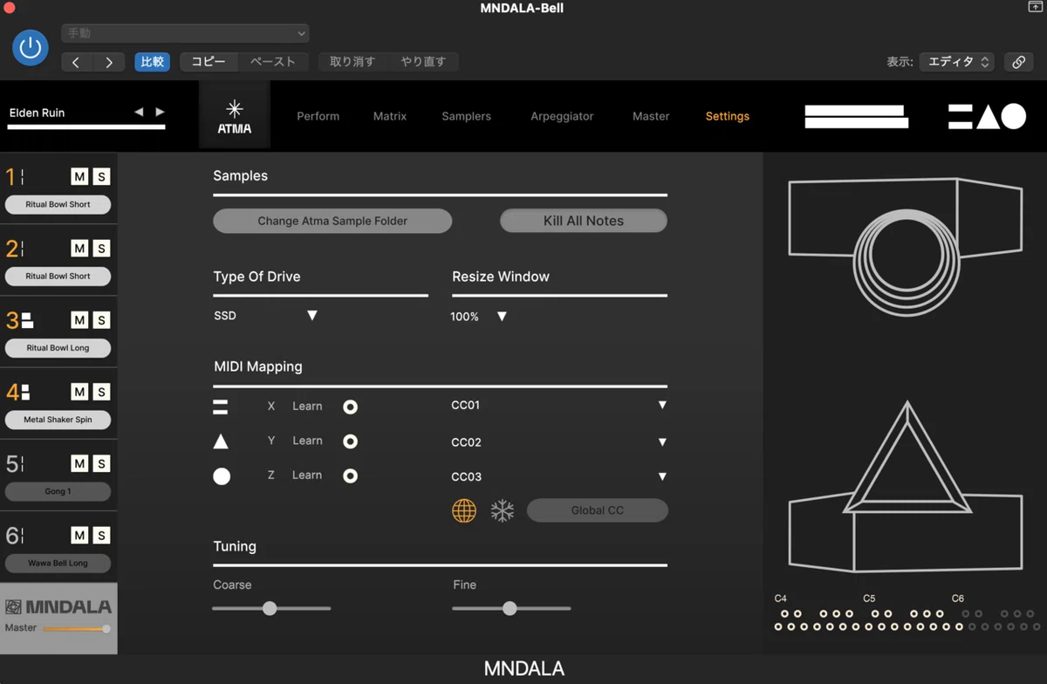Mute layer 1

(x=79, y=177)
